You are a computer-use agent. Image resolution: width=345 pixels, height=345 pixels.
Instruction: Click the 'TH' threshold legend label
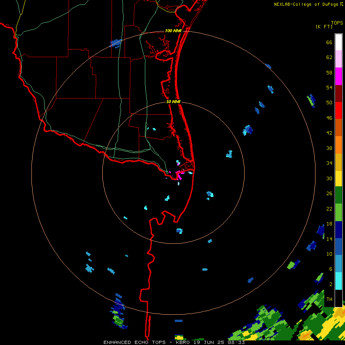coord(329,299)
